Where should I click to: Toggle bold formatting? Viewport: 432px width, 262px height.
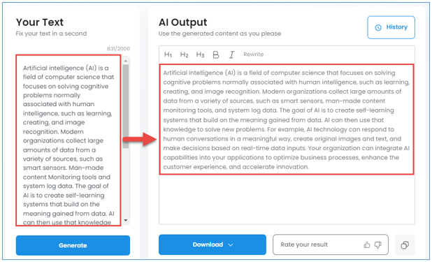[x=216, y=54]
